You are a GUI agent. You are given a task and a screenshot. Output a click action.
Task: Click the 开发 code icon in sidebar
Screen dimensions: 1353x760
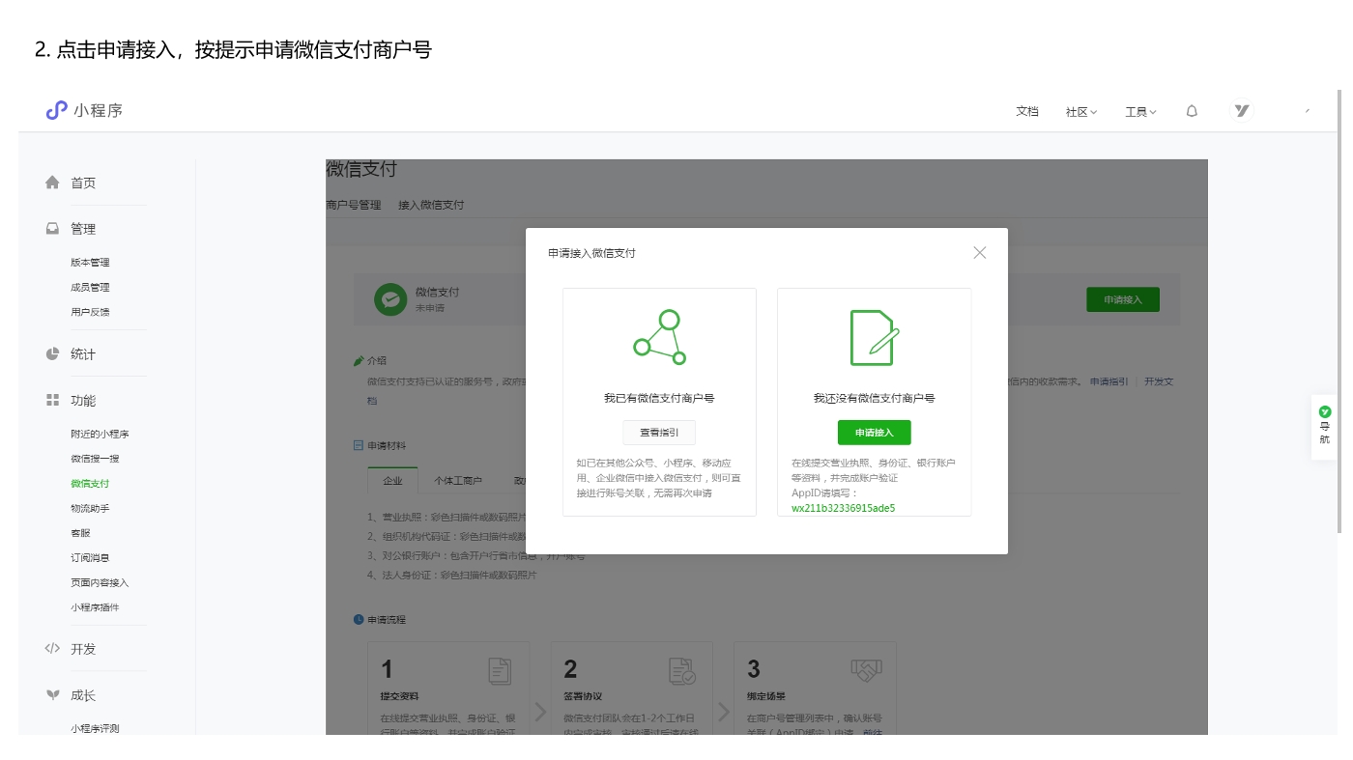pos(52,649)
